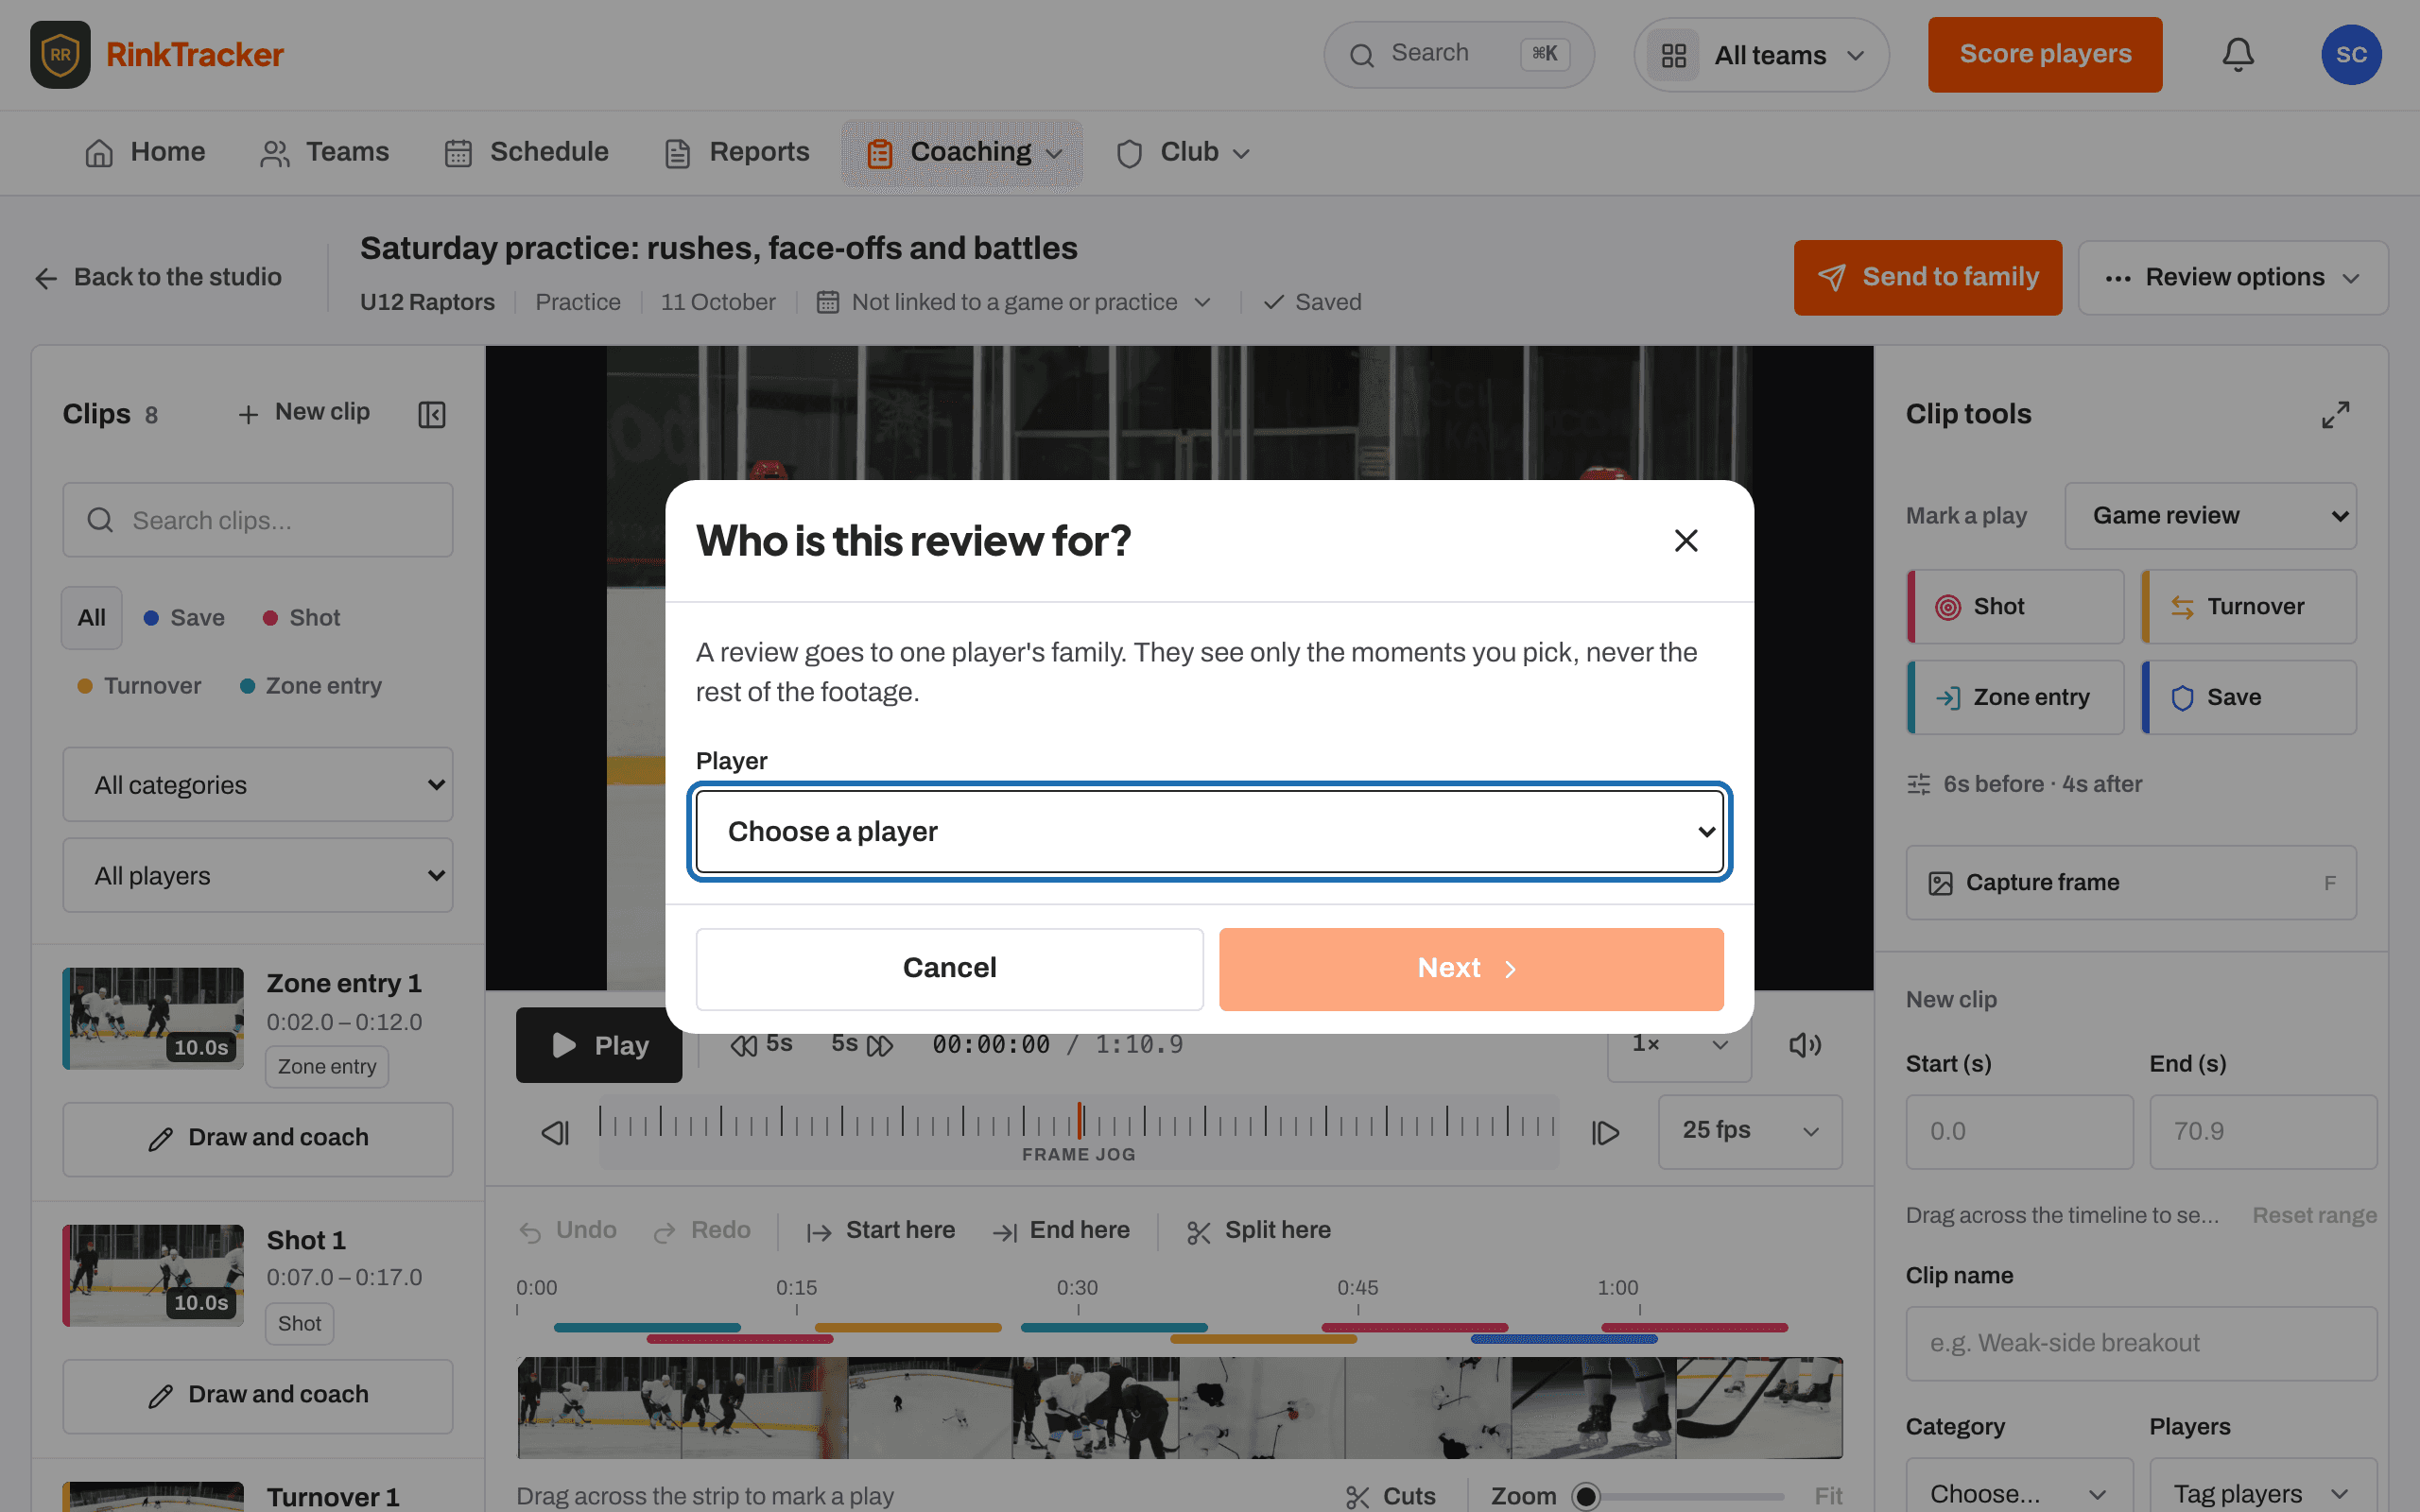Filter clips by Turnover
Viewport: 2420px width, 1512px height.
140,686
